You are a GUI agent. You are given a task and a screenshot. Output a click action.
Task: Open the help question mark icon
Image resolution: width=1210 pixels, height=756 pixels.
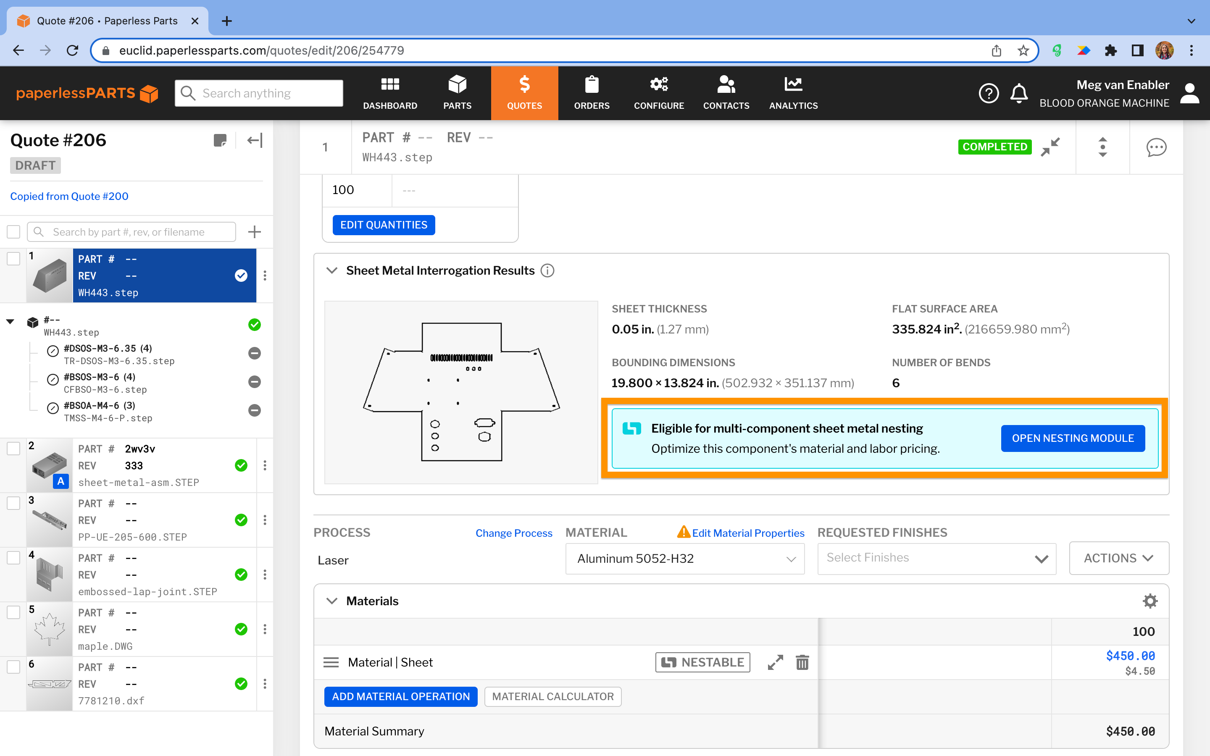click(x=988, y=94)
